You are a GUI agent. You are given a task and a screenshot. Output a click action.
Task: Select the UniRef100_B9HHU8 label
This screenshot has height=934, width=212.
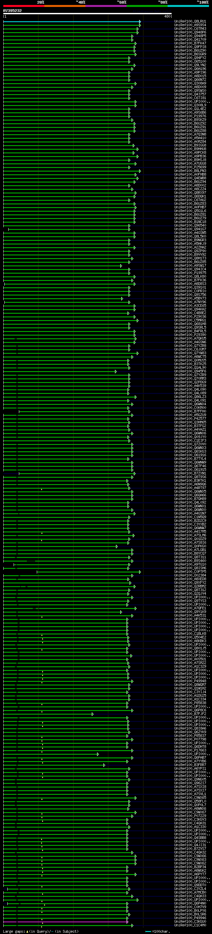tap(190, 149)
